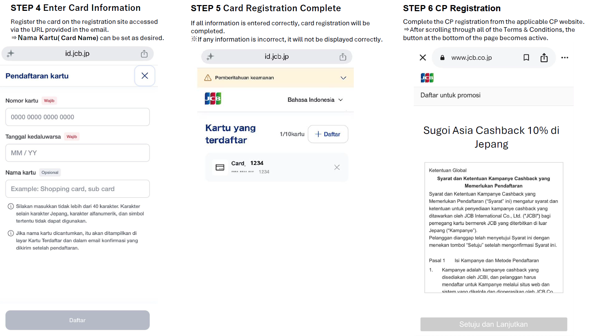The height and width of the screenshot is (336, 589).
Task: Click the JCB logo on the promo page
Action: coord(427,78)
